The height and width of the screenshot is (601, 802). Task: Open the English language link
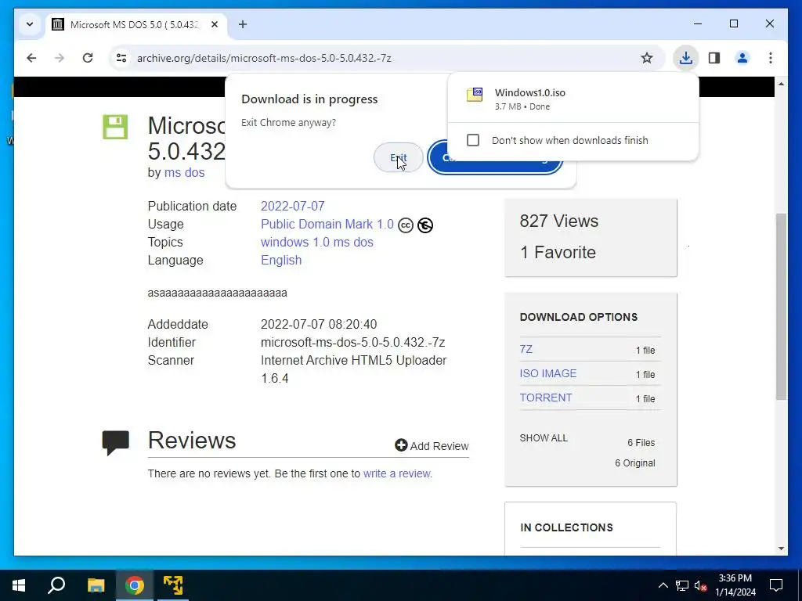[x=281, y=260]
